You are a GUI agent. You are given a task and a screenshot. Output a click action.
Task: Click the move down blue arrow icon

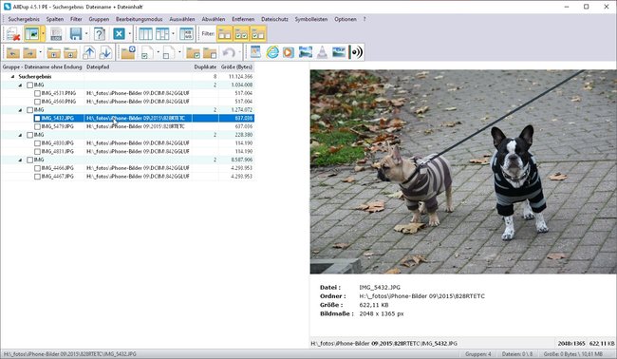coord(105,52)
